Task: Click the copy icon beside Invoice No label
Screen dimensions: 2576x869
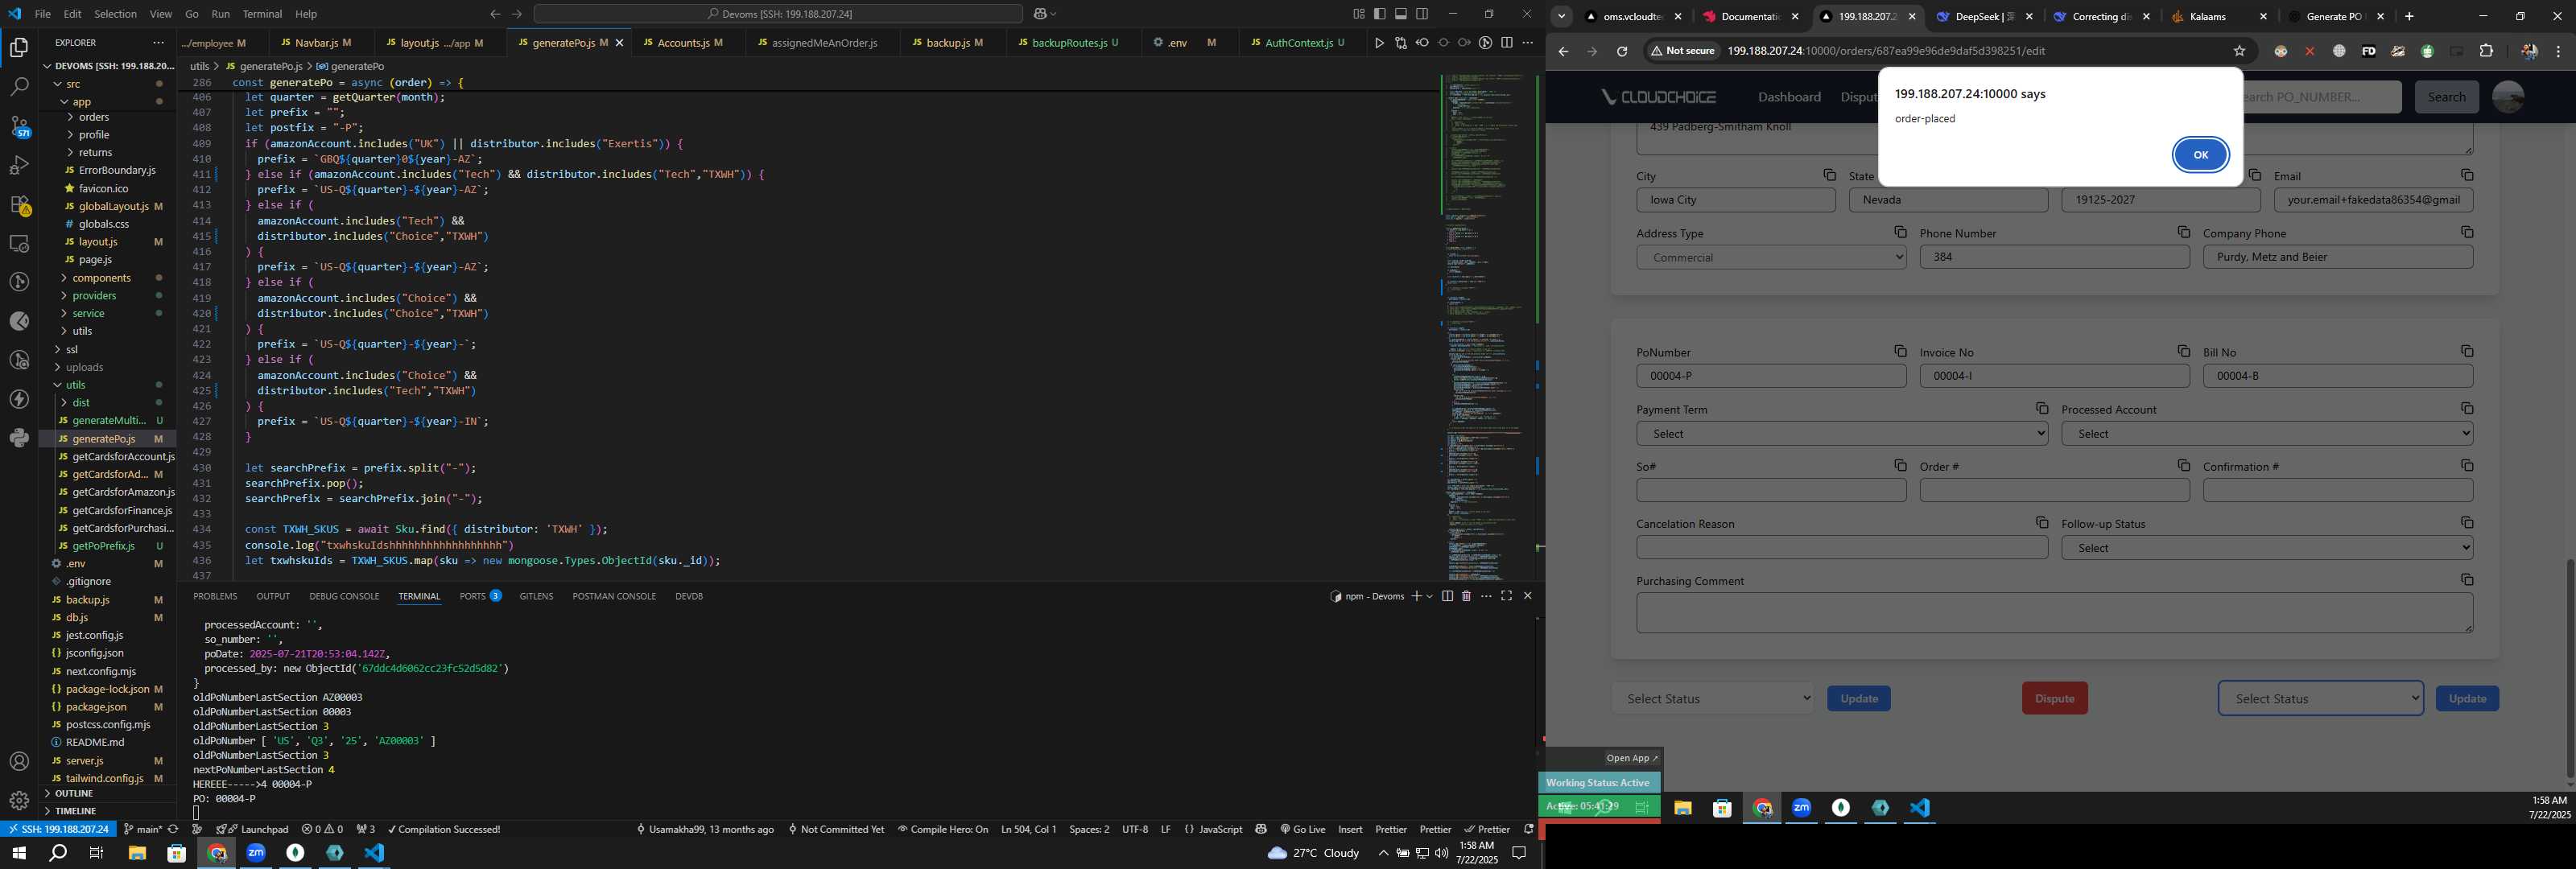Action: pos(2183,351)
